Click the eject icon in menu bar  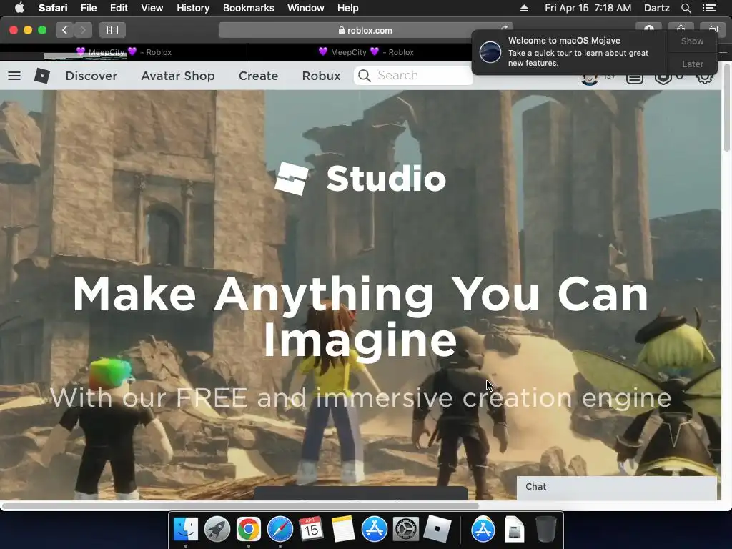(524, 8)
